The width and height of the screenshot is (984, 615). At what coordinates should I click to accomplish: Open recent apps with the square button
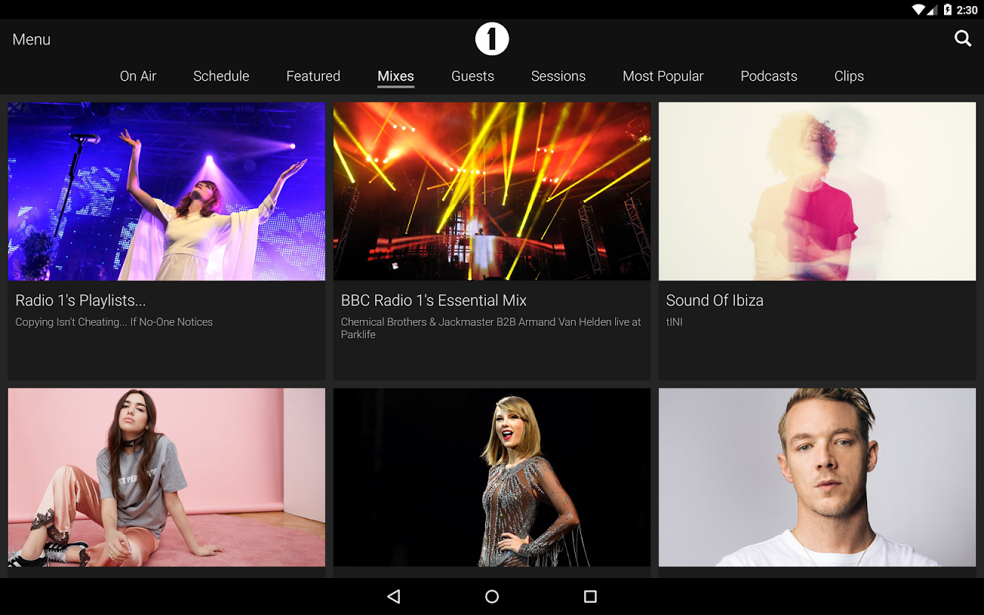point(590,596)
